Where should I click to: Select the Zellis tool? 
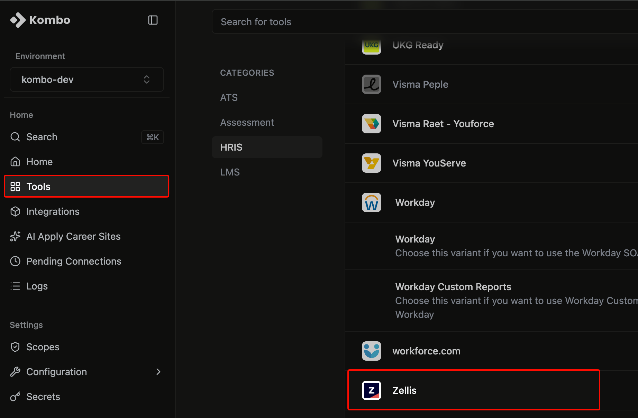tap(492, 390)
